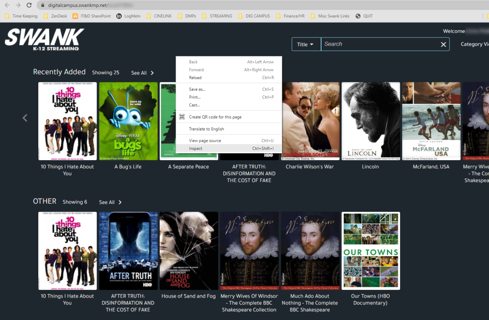Click the browser reload icon
Viewport: 489px width, 320px height.
pos(29,5)
